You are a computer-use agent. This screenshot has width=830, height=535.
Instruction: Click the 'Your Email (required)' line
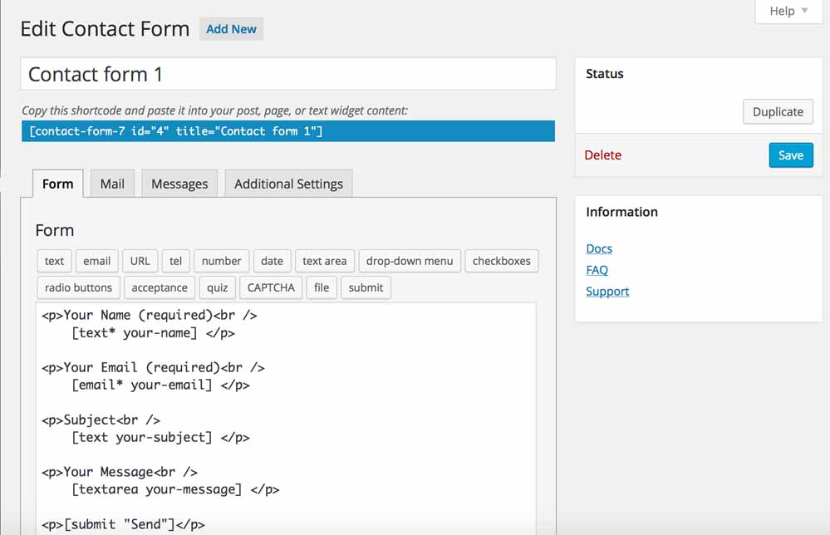[154, 367]
